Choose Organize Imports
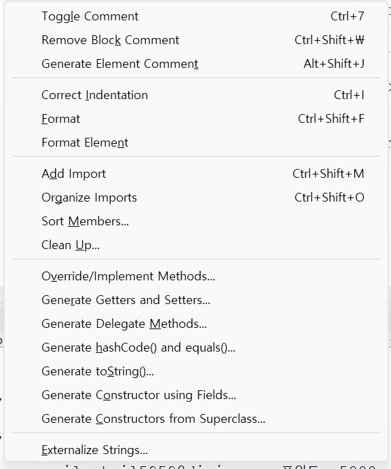Image resolution: width=391 pixels, height=469 pixels. click(x=196, y=198)
